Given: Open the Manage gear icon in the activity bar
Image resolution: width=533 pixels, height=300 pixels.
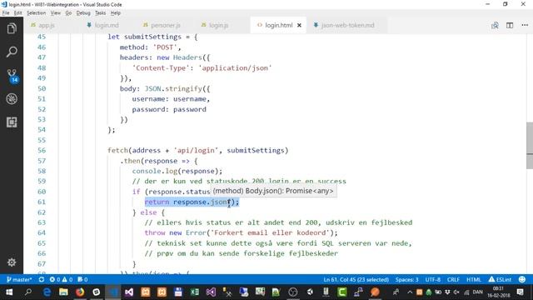Looking at the screenshot, I should (12, 262).
